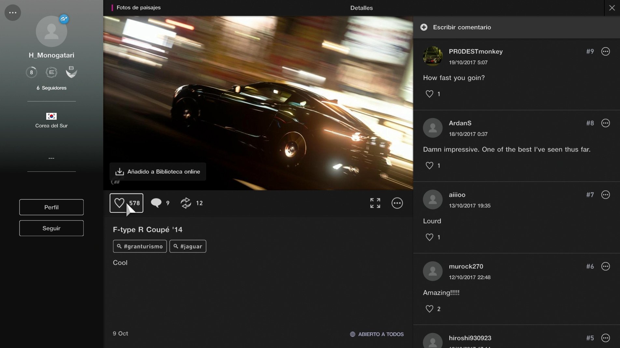620x348 pixels.
Task: Expand the photo to fullscreen view
Action: click(x=375, y=203)
